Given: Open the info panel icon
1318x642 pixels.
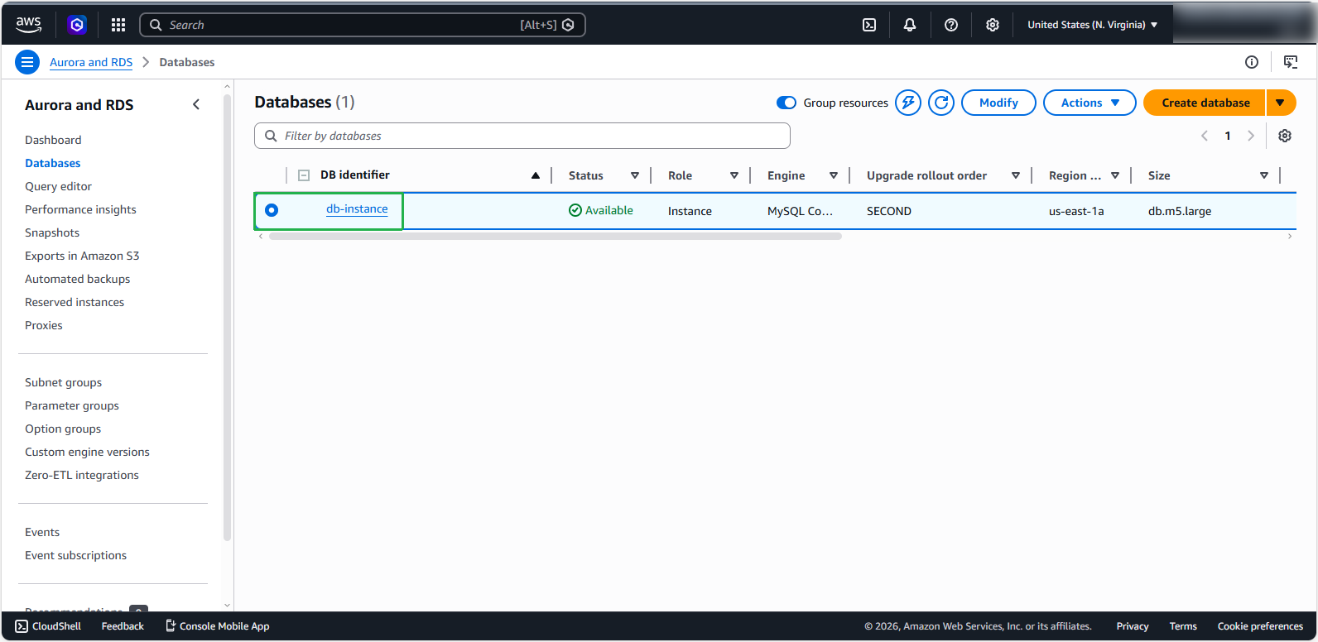Looking at the screenshot, I should tap(1252, 62).
